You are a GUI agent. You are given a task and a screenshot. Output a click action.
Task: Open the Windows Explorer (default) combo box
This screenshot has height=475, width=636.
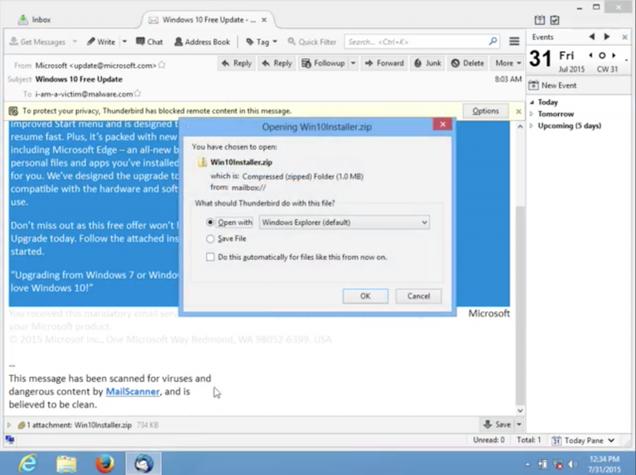click(344, 223)
